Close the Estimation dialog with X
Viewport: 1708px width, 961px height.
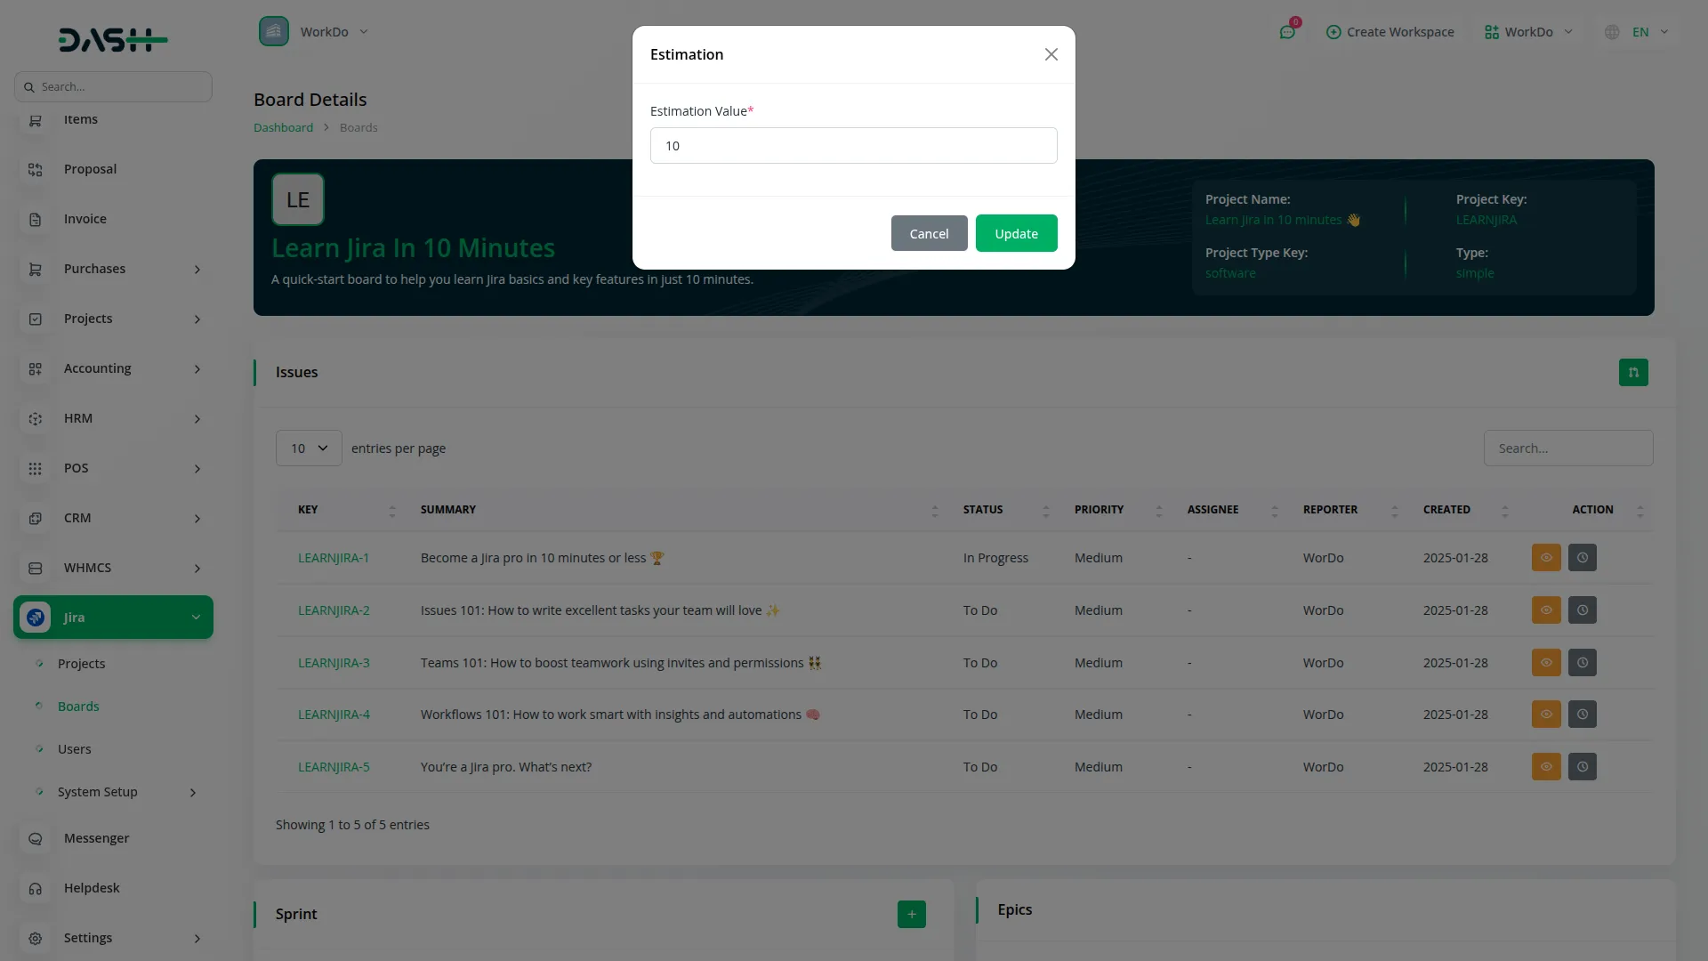pos(1051,54)
